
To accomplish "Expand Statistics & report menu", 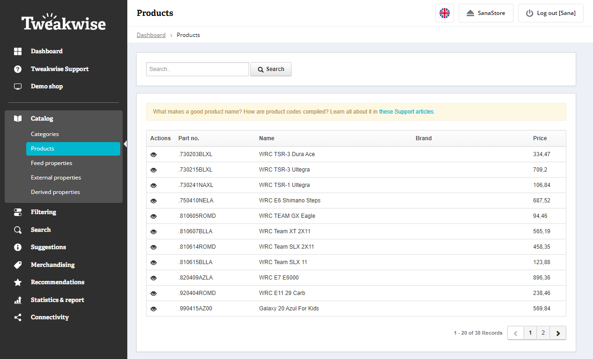I will (x=58, y=300).
